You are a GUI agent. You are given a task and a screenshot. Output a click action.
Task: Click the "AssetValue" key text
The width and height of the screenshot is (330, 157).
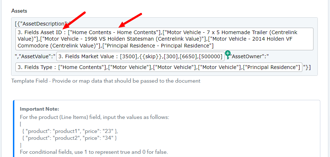click(x=35, y=56)
